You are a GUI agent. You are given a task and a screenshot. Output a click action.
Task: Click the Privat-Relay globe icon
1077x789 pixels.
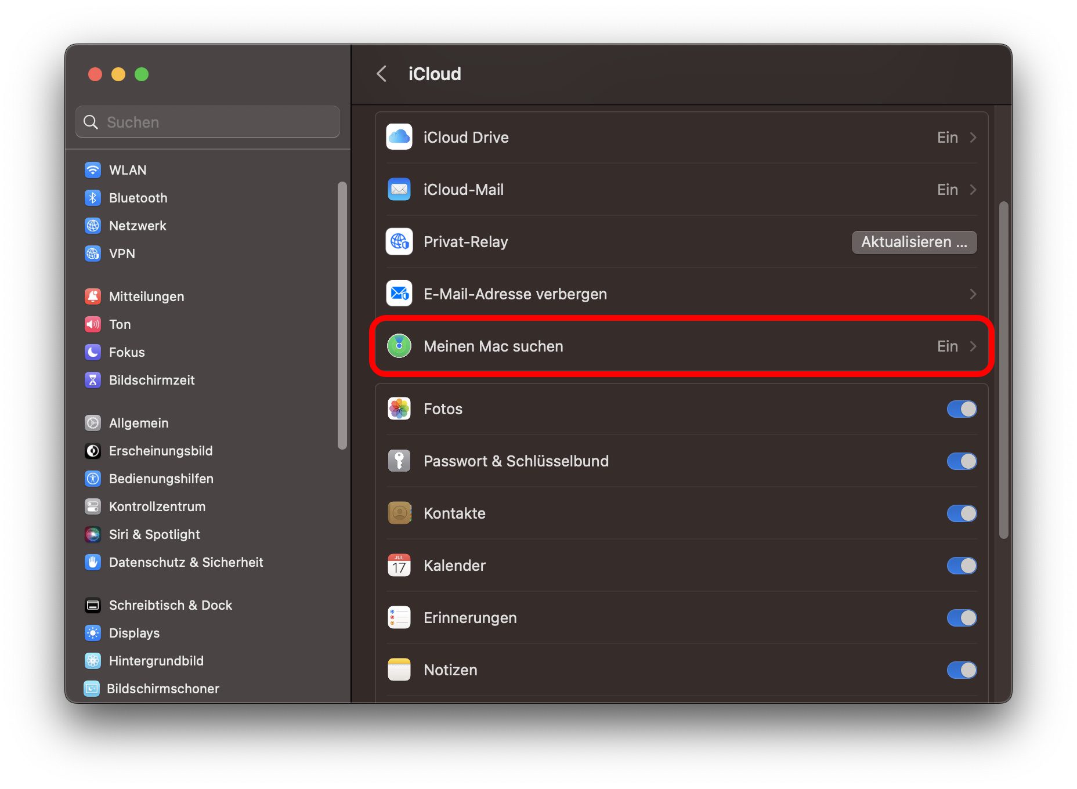[x=399, y=241]
